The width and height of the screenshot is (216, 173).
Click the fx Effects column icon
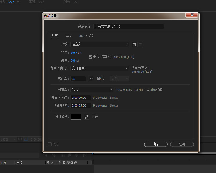[x=60, y=163]
